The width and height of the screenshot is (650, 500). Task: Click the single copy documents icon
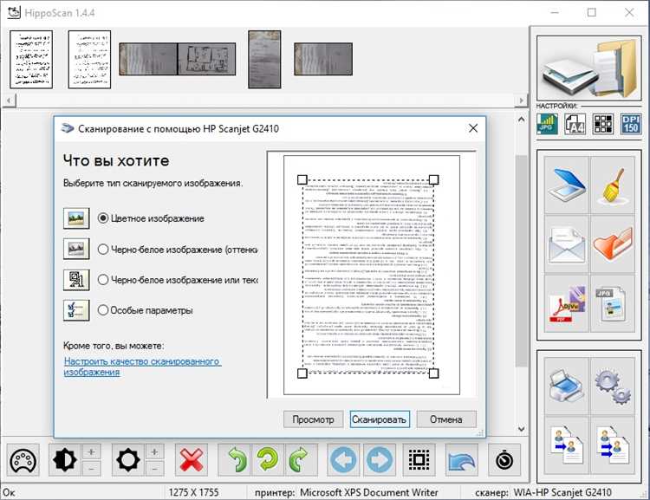click(x=567, y=445)
